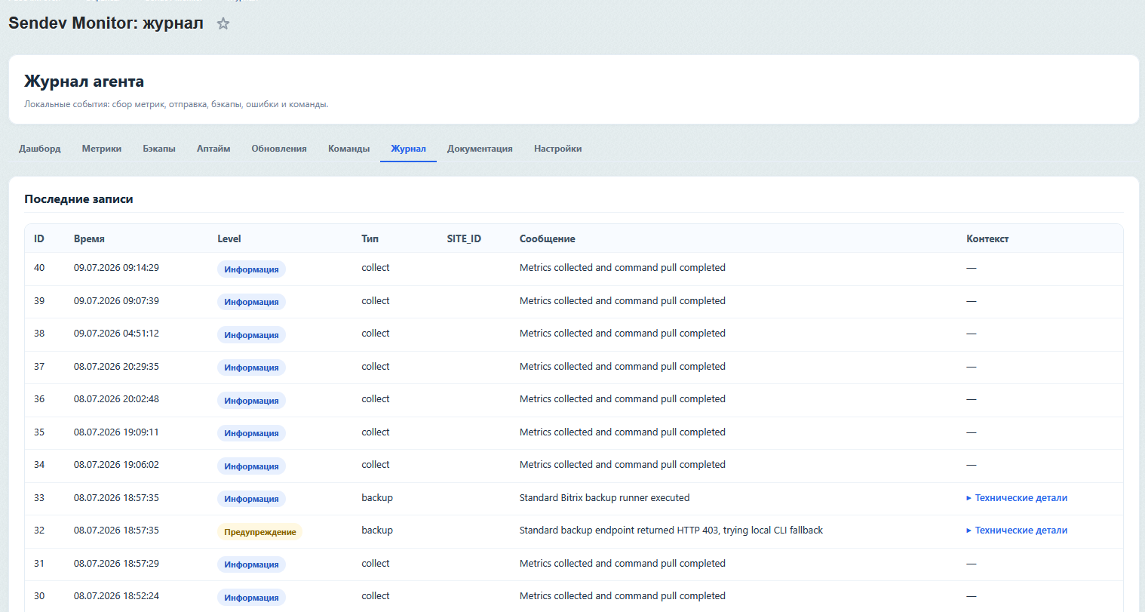This screenshot has height=612, width=1145.
Task: Select timestamp 09.07.2026 04:51:12
Action: 116,334
